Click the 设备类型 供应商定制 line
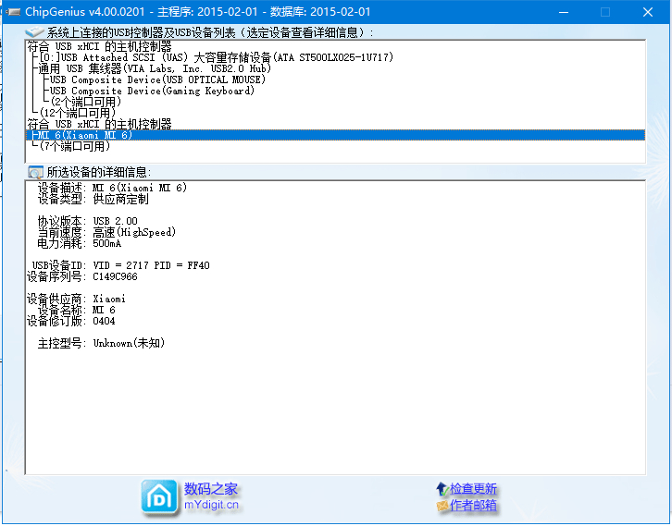 93,199
